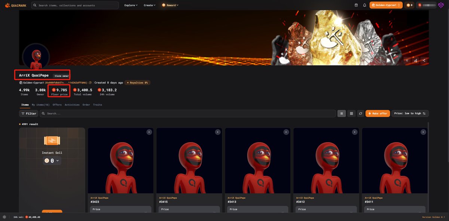The height and width of the screenshot is (221, 449).
Task: Open the Filter panel button
Action: pyautogui.click(x=29, y=113)
